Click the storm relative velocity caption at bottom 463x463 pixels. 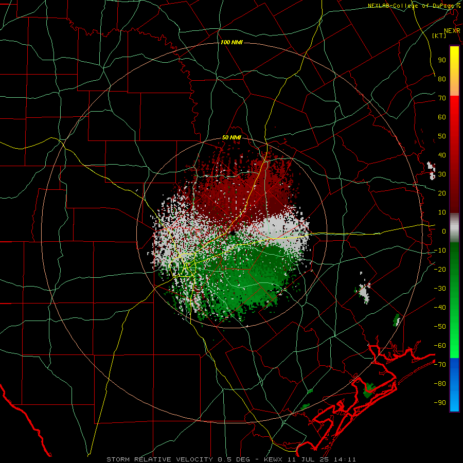point(231,459)
